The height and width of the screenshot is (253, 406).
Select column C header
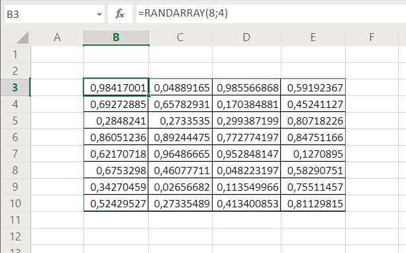click(180, 38)
